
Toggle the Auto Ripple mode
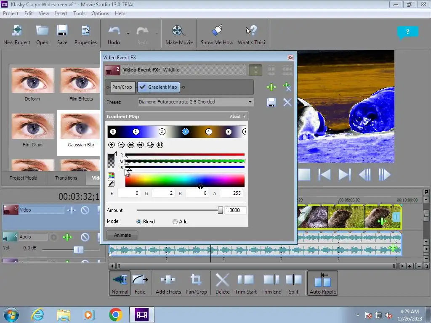[x=323, y=283]
